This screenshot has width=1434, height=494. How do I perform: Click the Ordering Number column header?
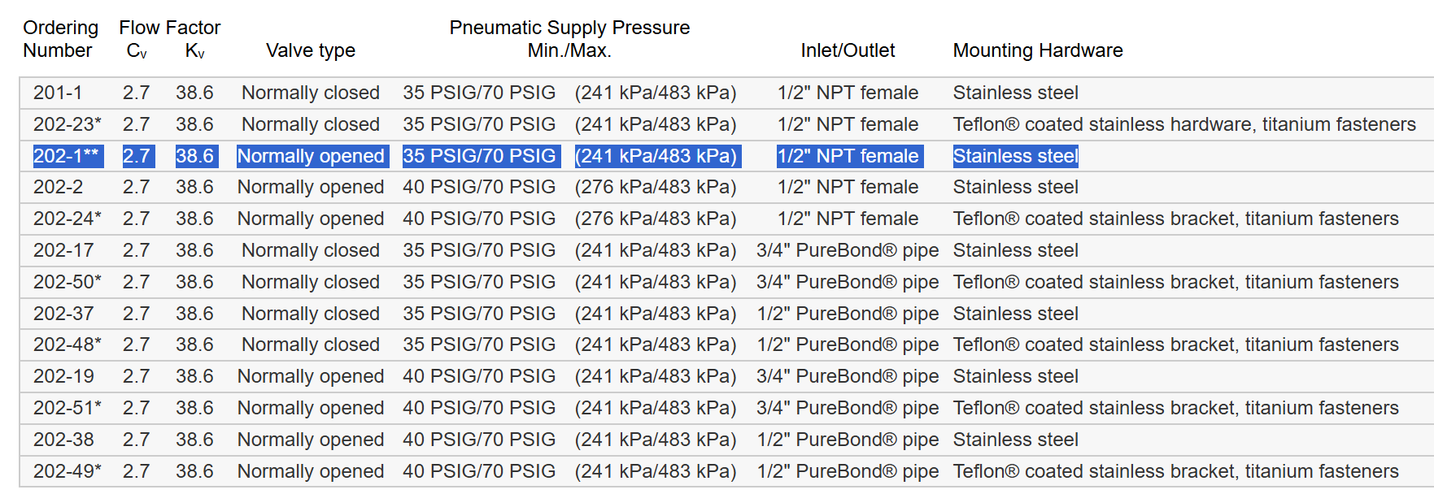click(59, 39)
